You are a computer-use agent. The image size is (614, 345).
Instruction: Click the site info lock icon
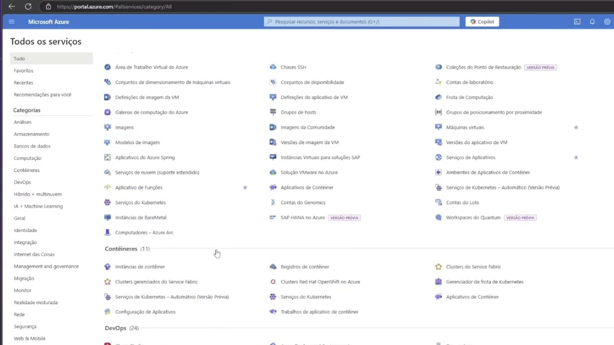[x=48, y=7]
